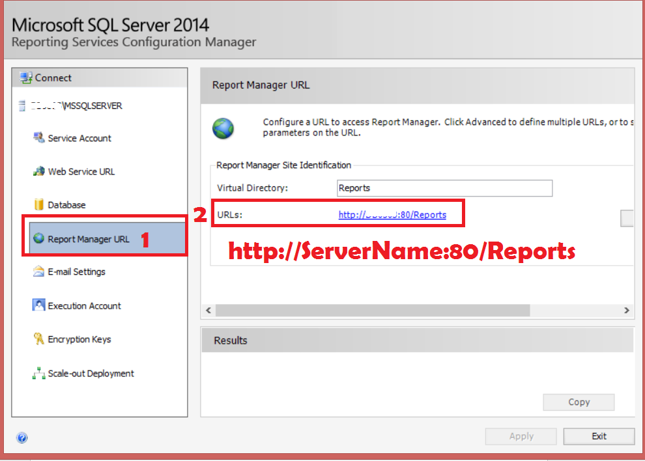The width and height of the screenshot is (645, 461).
Task: Open the Encryption Keys page
Action: point(79,339)
